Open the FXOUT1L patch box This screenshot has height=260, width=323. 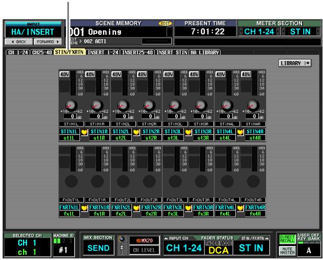(x=71, y=200)
